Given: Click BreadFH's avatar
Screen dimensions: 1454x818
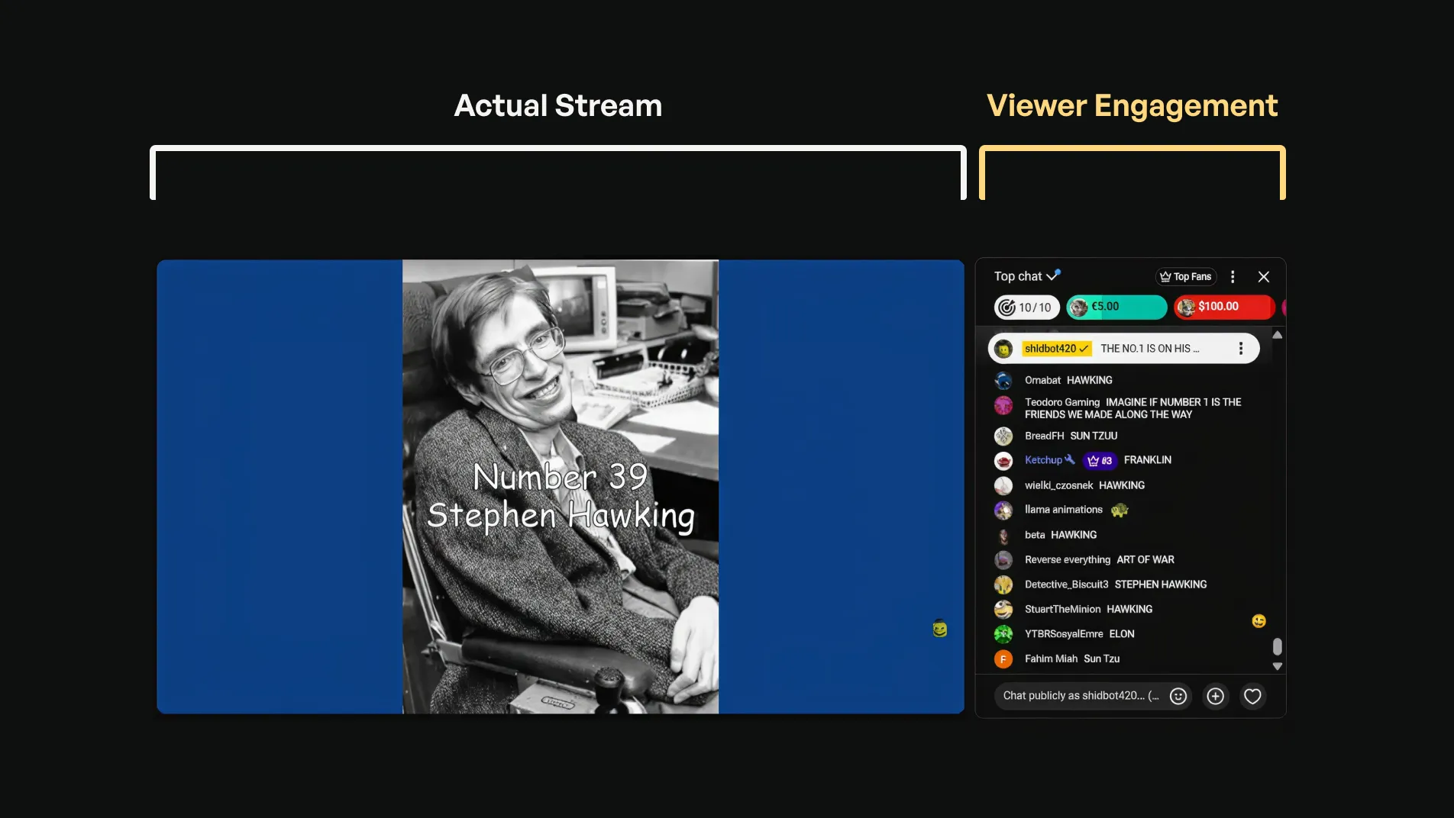Looking at the screenshot, I should 1003,436.
